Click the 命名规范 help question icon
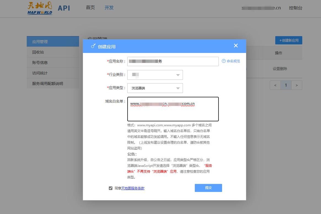This screenshot has height=214, width=321. click(x=224, y=61)
